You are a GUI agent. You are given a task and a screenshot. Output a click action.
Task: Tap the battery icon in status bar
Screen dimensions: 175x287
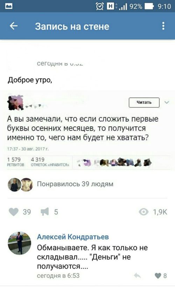pyautogui.click(x=149, y=7)
